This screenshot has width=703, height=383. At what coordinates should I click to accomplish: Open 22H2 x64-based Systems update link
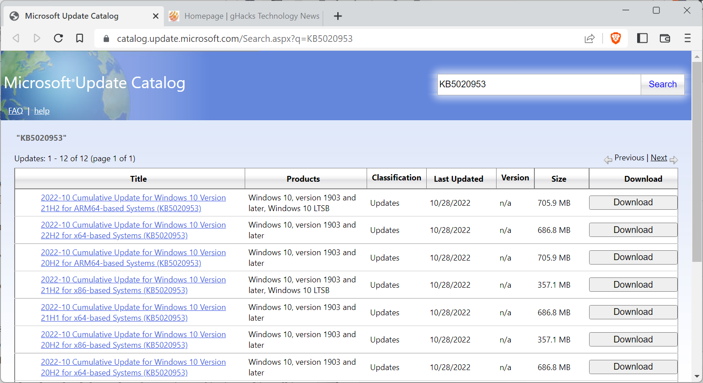coord(133,230)
